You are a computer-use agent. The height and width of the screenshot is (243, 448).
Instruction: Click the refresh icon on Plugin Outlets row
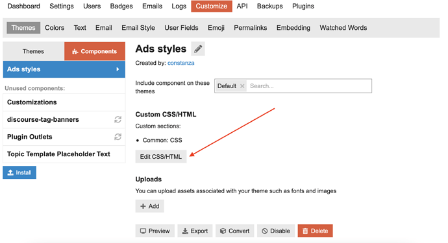pyautogui.click(x=118, y=137)
